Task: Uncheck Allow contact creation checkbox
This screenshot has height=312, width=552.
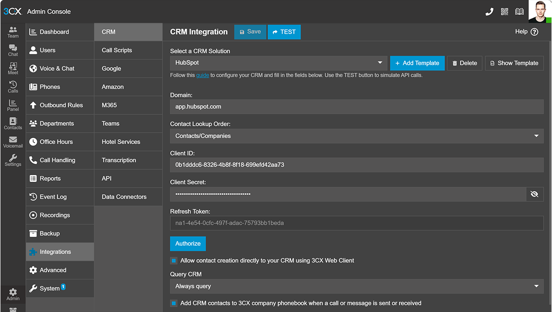Action: point(174,261)
